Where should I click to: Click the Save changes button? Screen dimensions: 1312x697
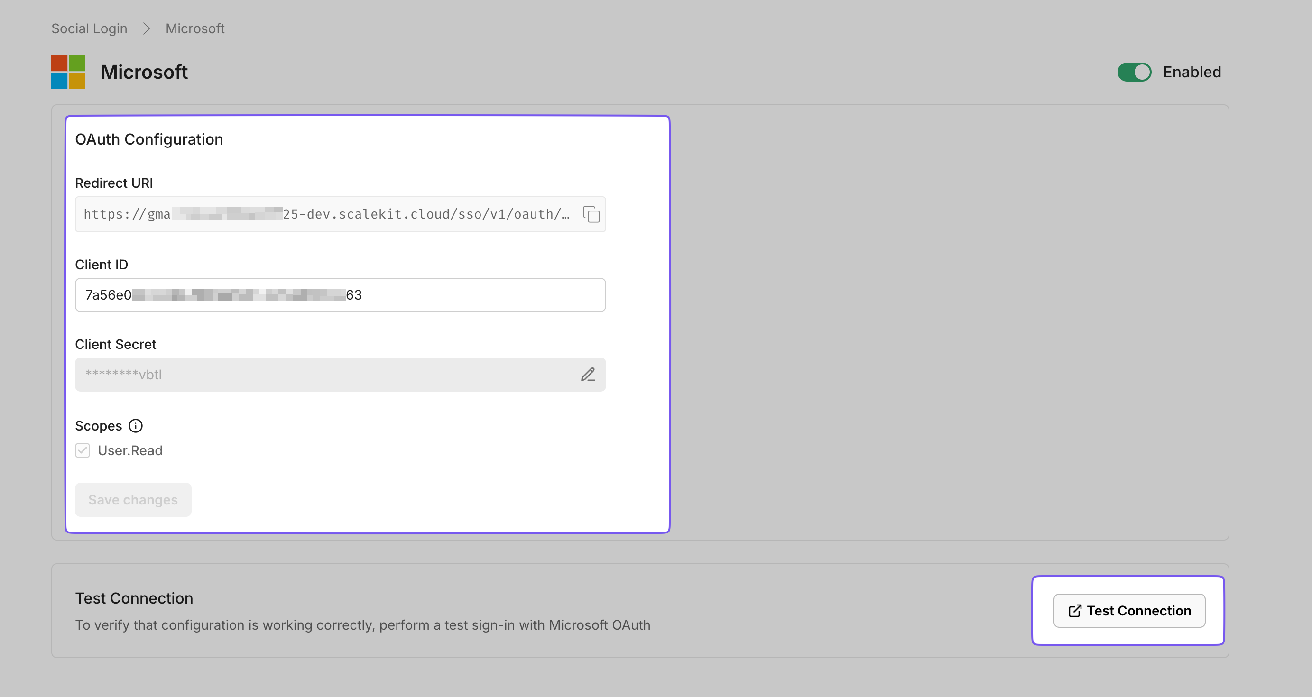133,499
